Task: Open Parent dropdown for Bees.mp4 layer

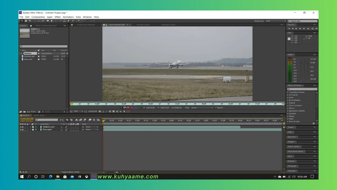Action: pyautogui.click(x=92, y=130)
